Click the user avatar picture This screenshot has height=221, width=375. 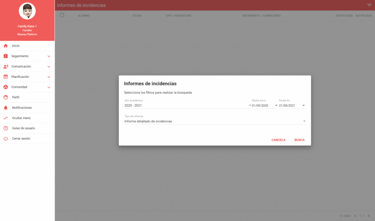click(x=27, y=11)
